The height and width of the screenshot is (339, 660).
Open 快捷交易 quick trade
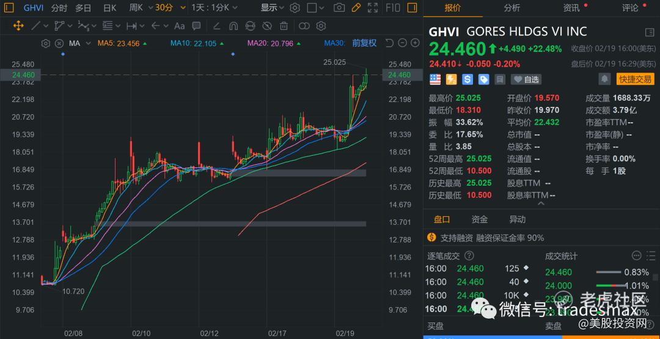(x=636, y=79)
